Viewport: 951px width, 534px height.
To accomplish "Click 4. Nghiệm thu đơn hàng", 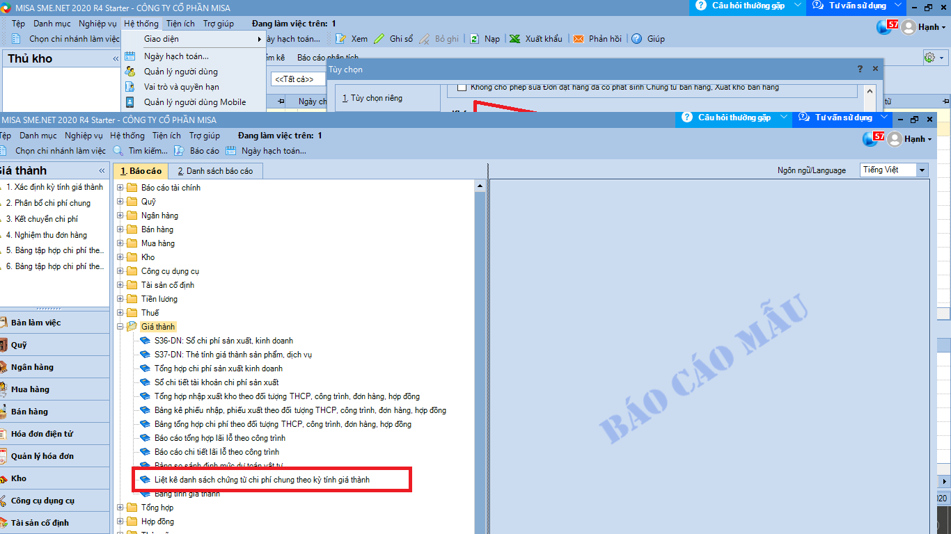I will point(46,235).
